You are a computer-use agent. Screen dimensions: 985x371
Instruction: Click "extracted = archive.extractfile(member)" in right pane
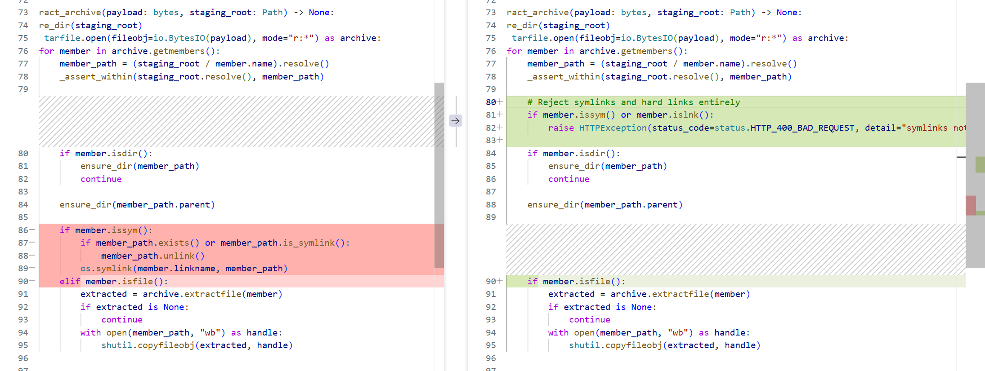[x=649, y=294]
